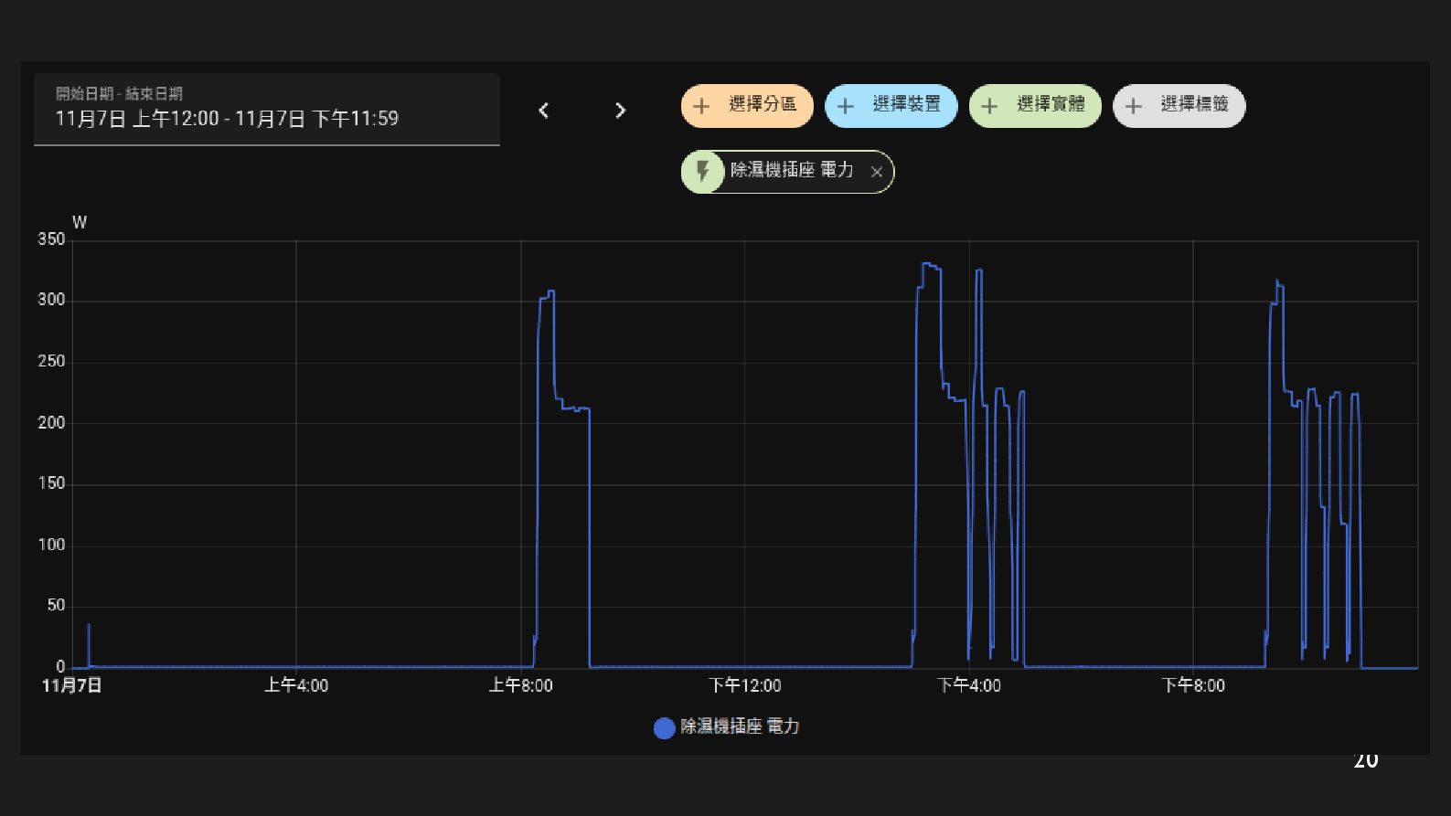Open 選擇實體 entity picker
1451x816 pixels.
[1035, 106]
